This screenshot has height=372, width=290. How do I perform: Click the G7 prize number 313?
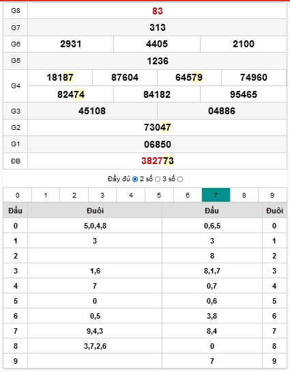(158, 27)
